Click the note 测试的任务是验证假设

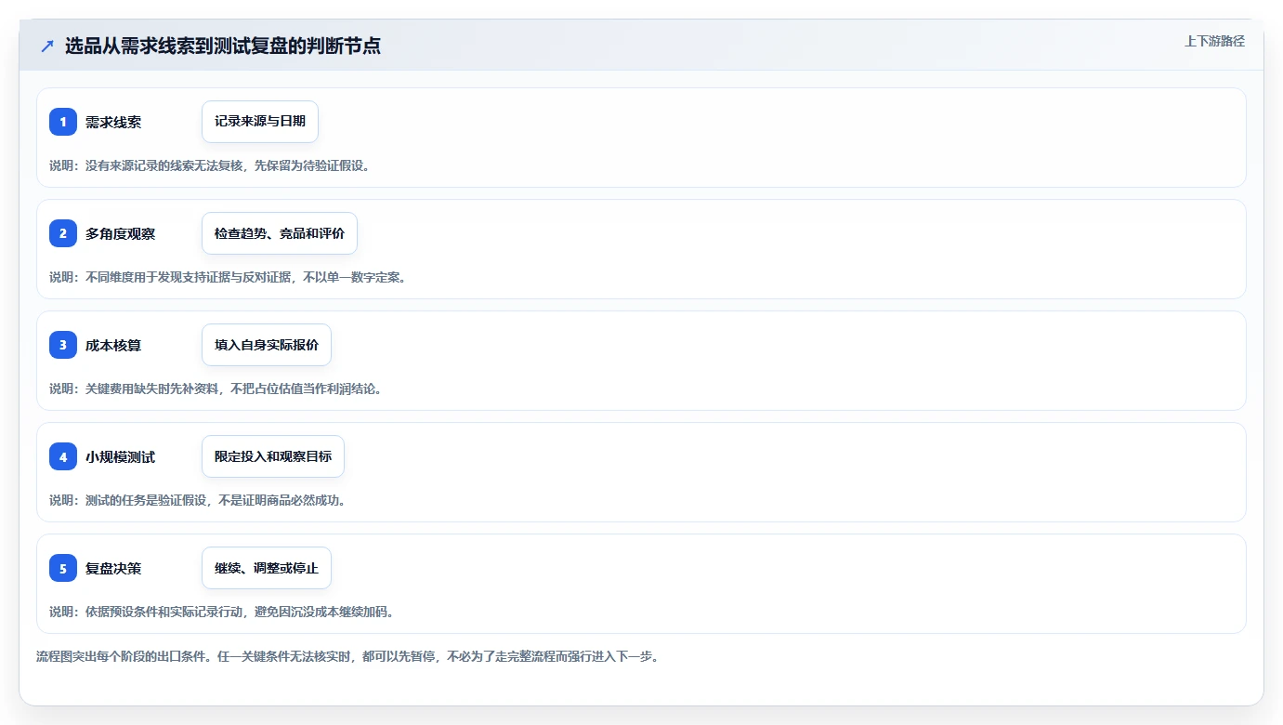coord(145,500)
